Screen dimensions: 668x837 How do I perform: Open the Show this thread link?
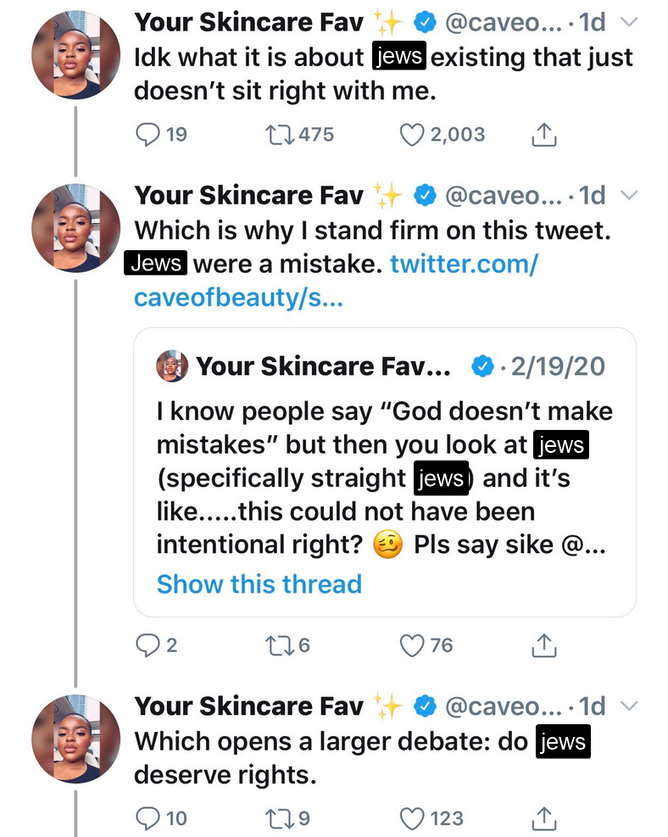(259, 584)
